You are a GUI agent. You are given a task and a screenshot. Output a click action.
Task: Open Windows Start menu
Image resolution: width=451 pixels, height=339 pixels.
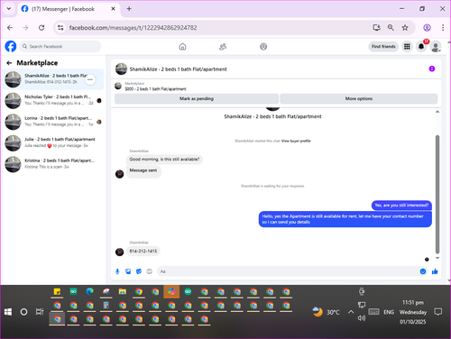[x=8, y=312]
